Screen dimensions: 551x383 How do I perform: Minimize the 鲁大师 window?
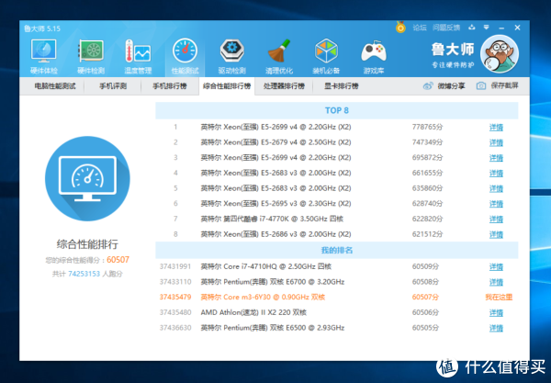[501, 28]
